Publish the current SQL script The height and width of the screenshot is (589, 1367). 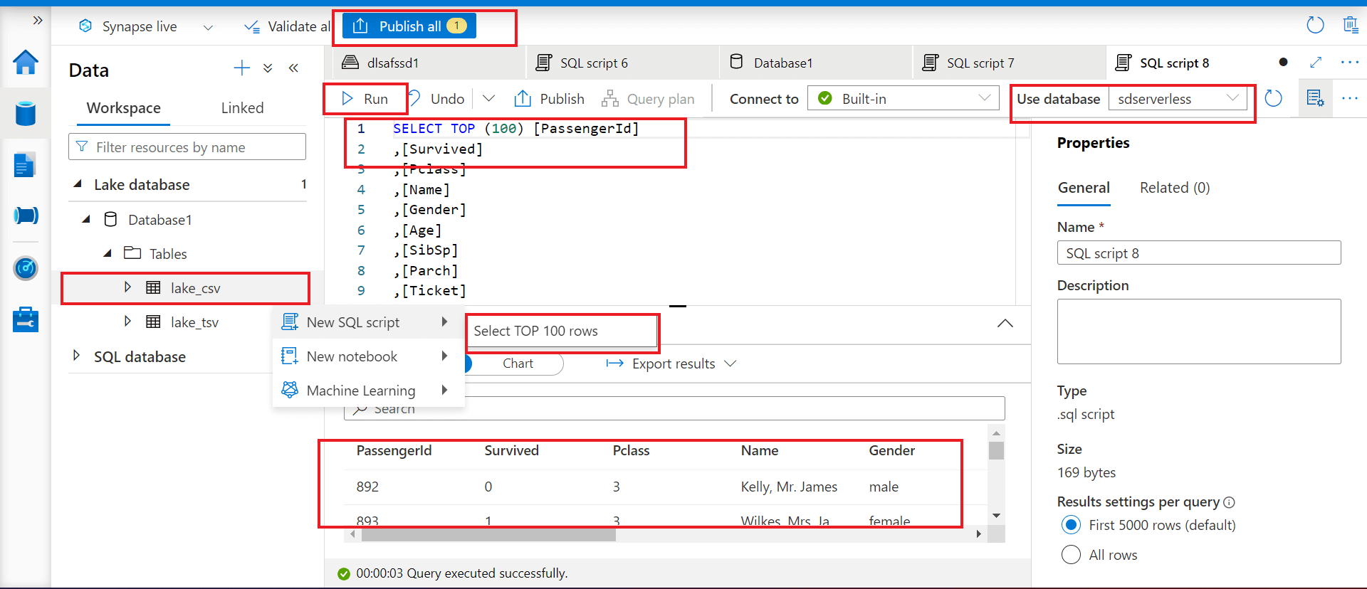coord(549,99)
